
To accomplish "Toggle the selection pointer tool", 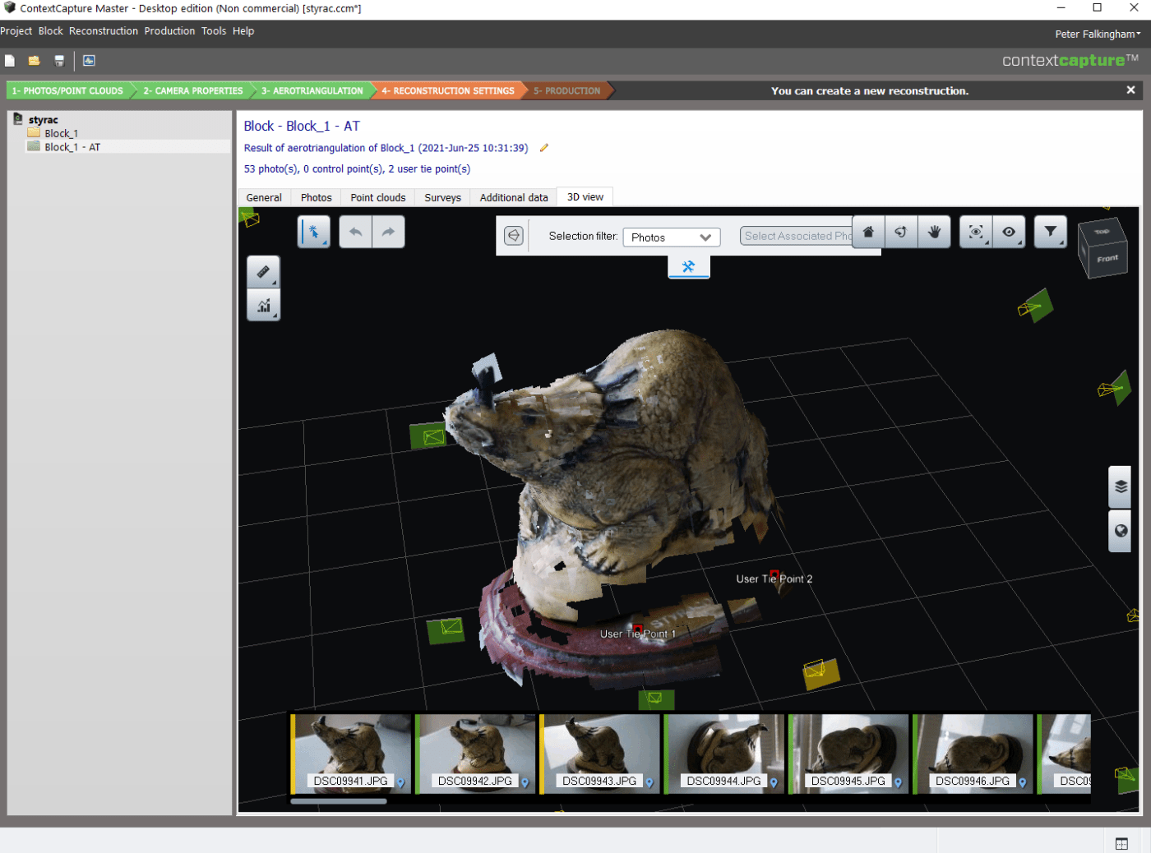I will (313, 233).
